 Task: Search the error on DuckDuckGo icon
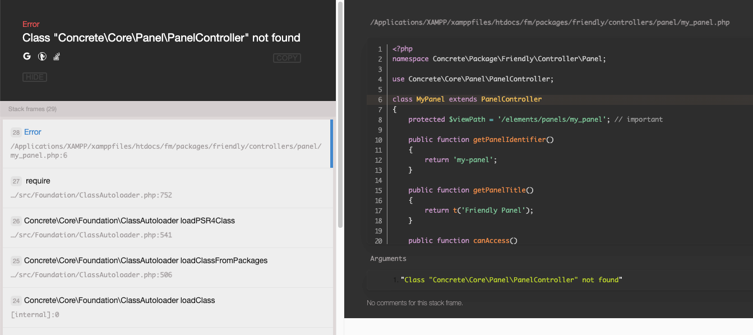pos(41,56)
